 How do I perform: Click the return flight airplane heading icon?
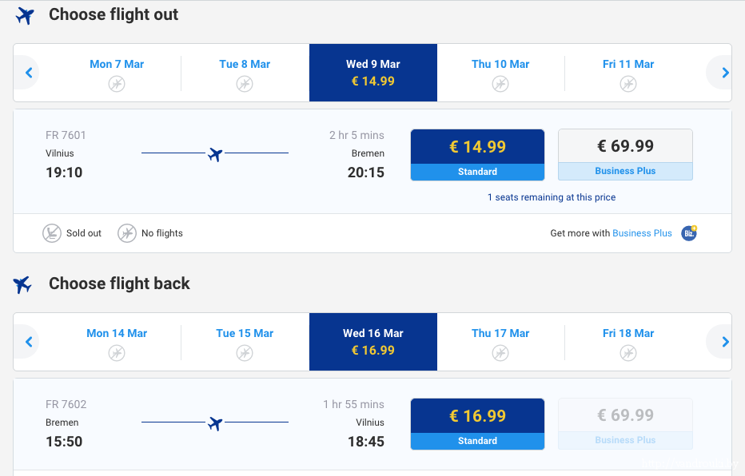click(x=22, y=284)
